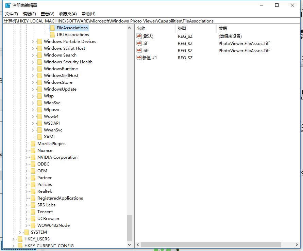Expand the MozillaPlugins node
303x251 pixels.
(x=27, y=143)
